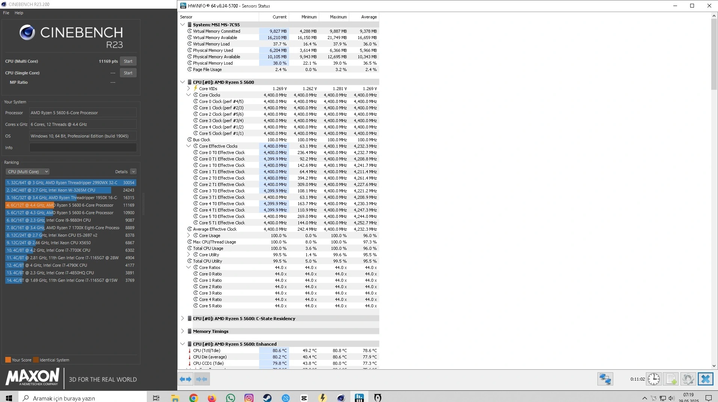Open CapCut from the taskbar
This screenshot has height=402, width=718.
pyautogui.click(x=304, y=398)
